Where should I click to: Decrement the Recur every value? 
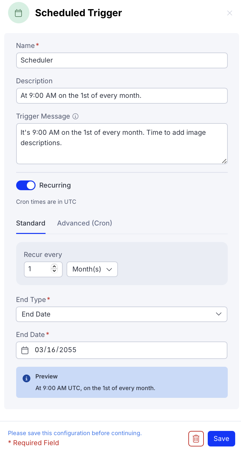pos(54,271)
